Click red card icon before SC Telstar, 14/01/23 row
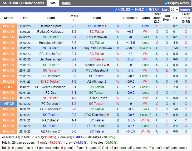This screenshot has height=151, width=192. tap(42, 82)
